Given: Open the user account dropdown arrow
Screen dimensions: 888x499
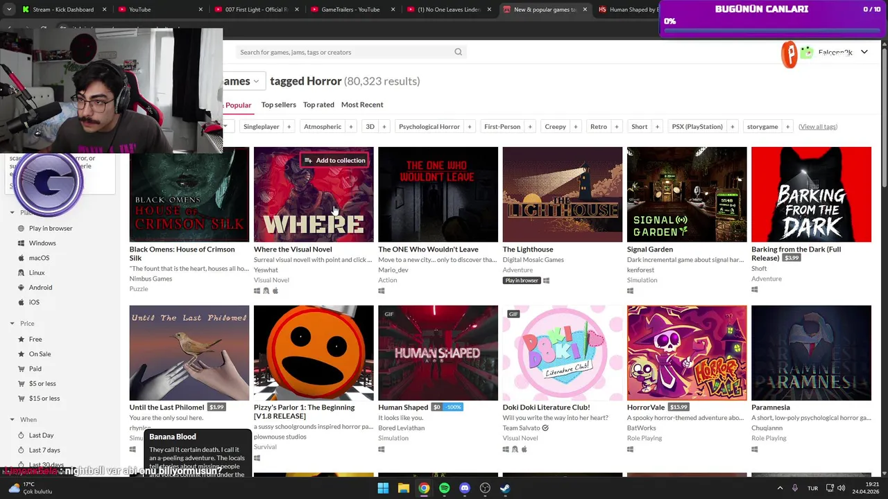Looking at the screenshot, I should [x=864, y=52].
